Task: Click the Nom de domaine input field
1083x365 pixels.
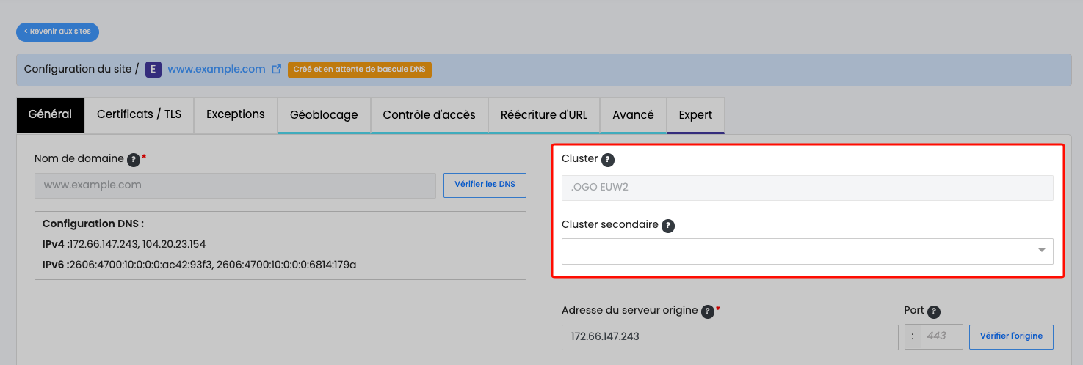Action: (235, 185)
